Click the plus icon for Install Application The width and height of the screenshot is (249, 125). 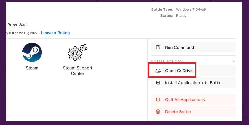point(158,83)
